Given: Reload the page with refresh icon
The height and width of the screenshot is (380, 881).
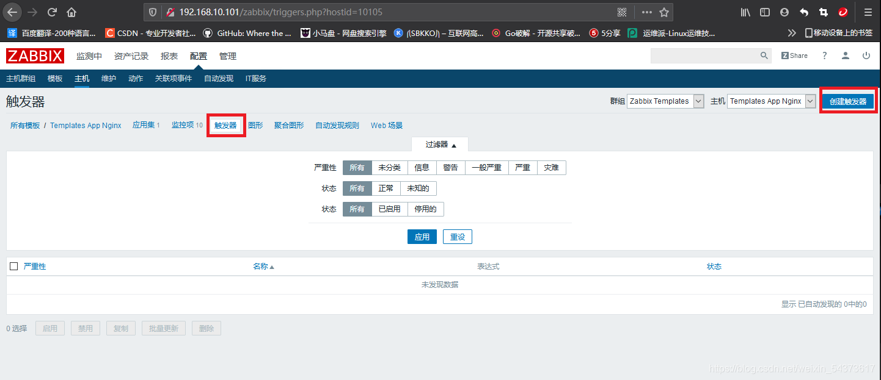Looking at the screenshot, I should pos(52,12).
